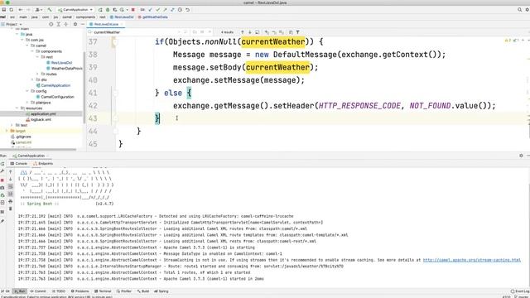Image resolution: width=530 pixels, height=298 pixels.
Task: Select the CamelApplication run tab
Action: click(31, 156)
